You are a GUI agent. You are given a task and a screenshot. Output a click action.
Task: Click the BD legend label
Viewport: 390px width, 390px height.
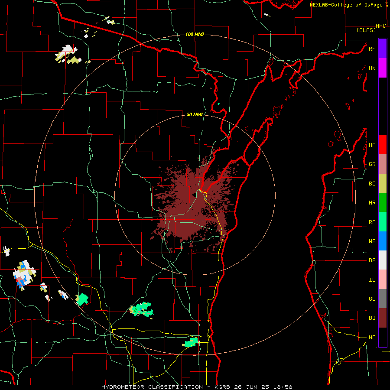(372, 184)
